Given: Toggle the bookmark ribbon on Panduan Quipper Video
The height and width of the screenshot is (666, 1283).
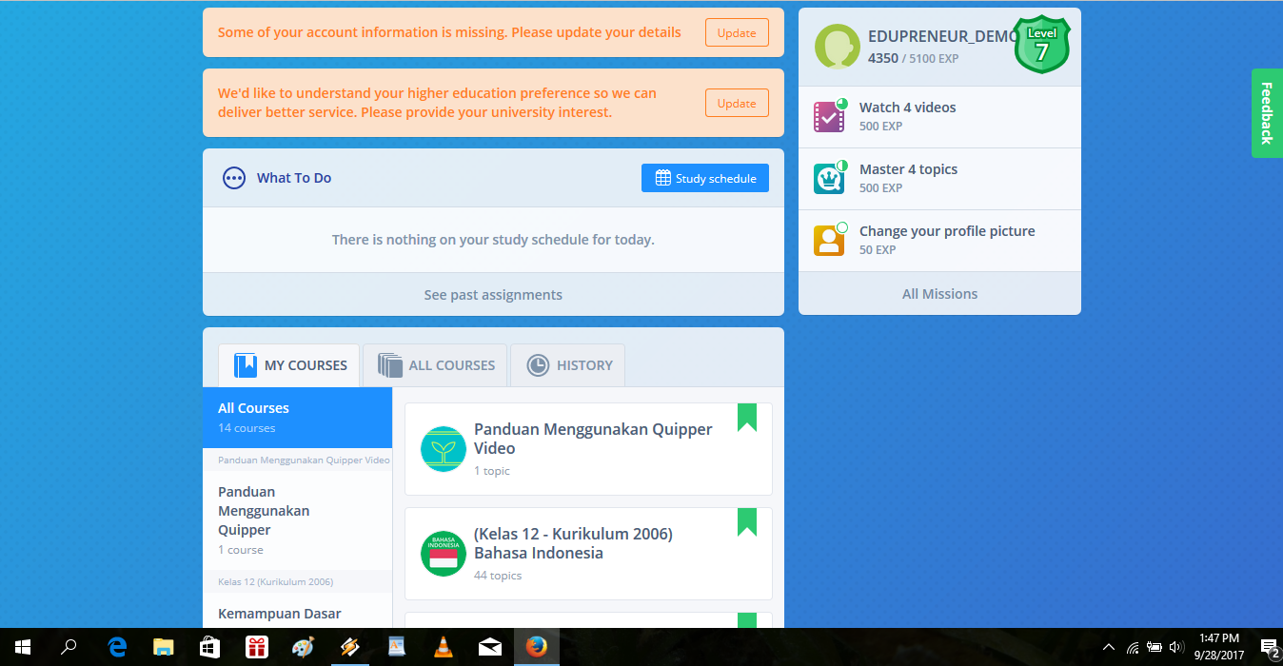Looking at the screenshot, I should click(746, 418).
